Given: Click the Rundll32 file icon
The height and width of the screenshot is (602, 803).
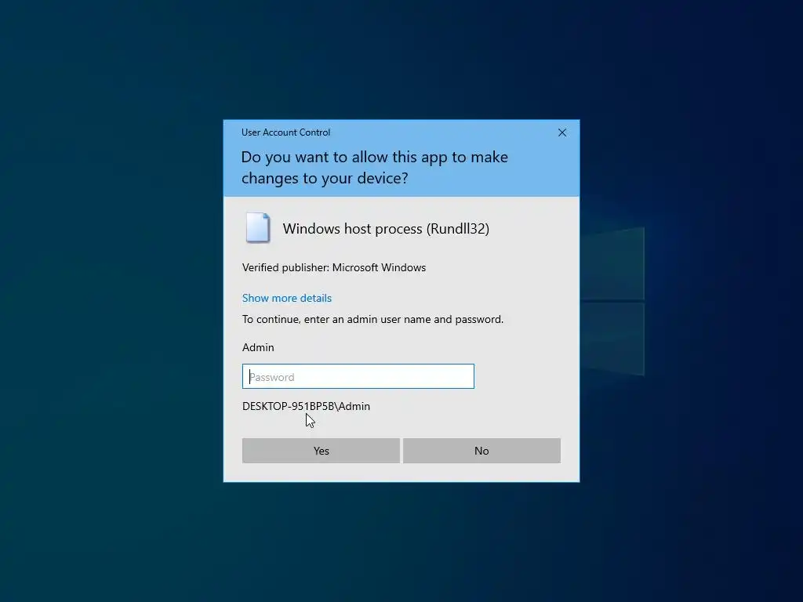Looking at the screenshot, I should (x=257, y=227).
